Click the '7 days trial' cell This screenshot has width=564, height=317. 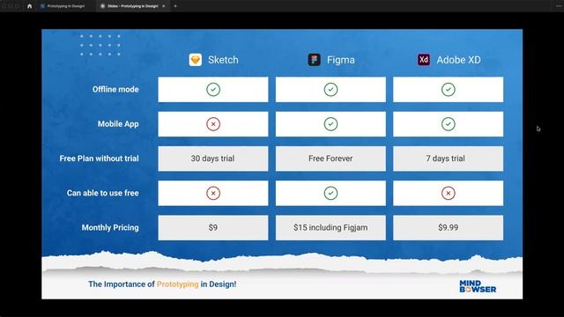pos(449,158)
